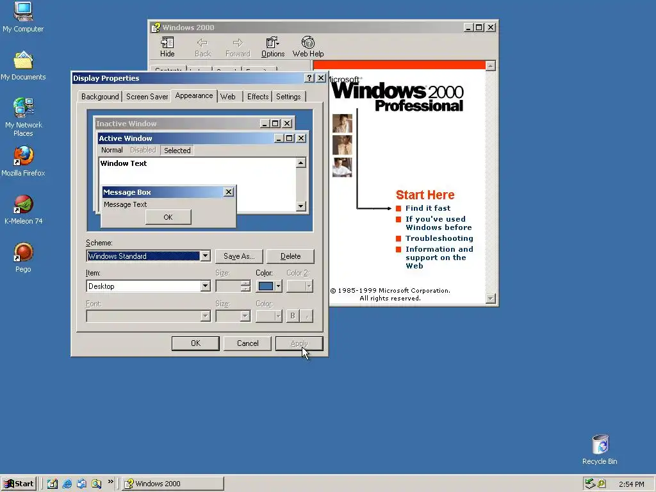Screen dimensions: 656x492
Task: Click Normal menu item in preview
Action: [111, 150]
